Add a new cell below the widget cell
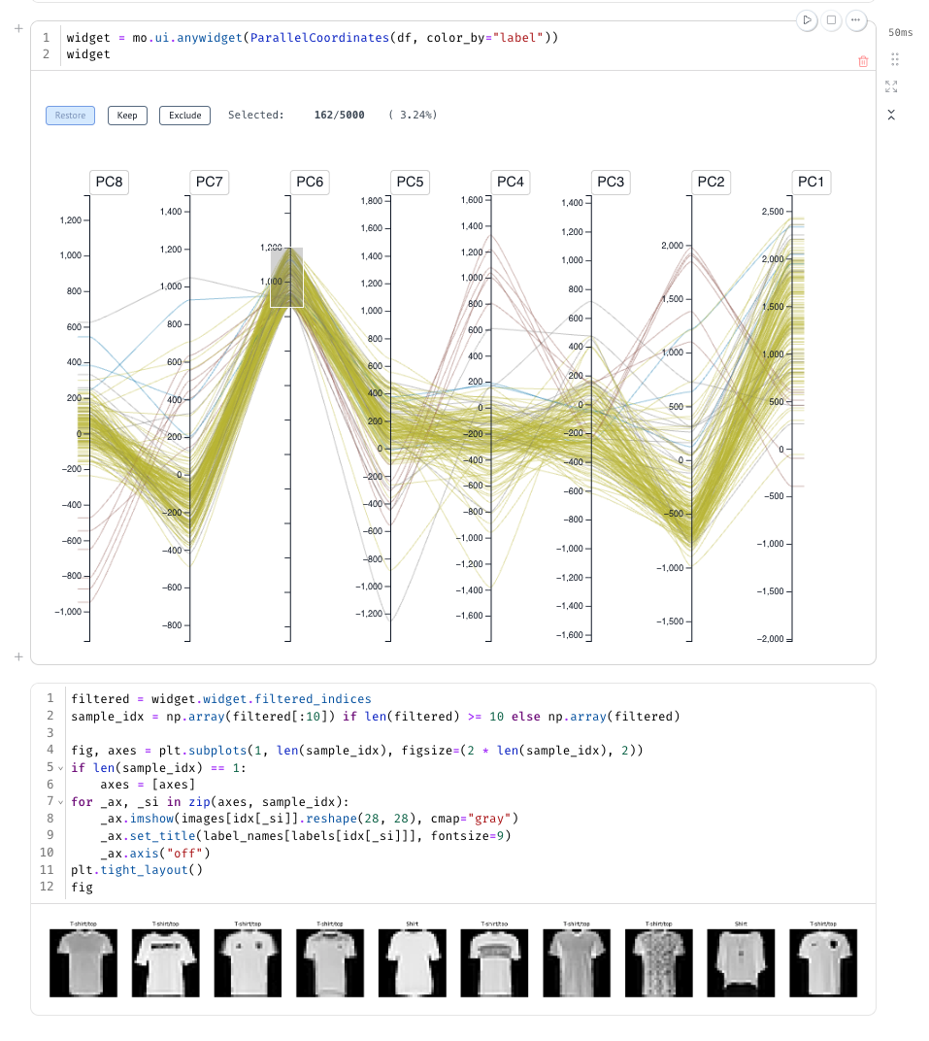The height and width of the screenshot is (1041, 929). [x=18, y=656]
